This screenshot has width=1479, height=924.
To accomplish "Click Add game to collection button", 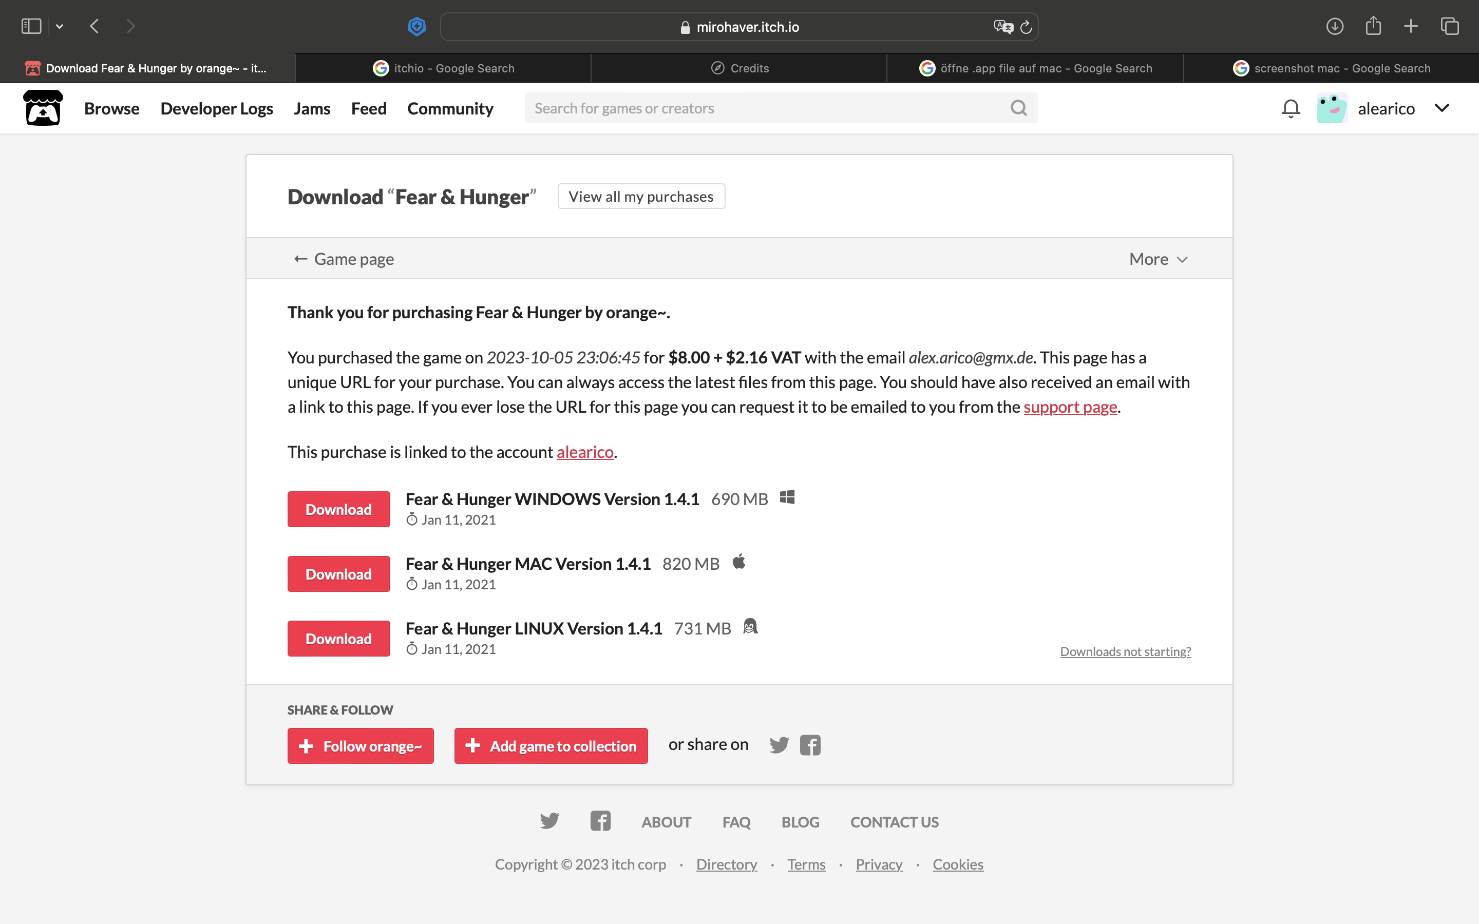I will [x=552, y=745].
